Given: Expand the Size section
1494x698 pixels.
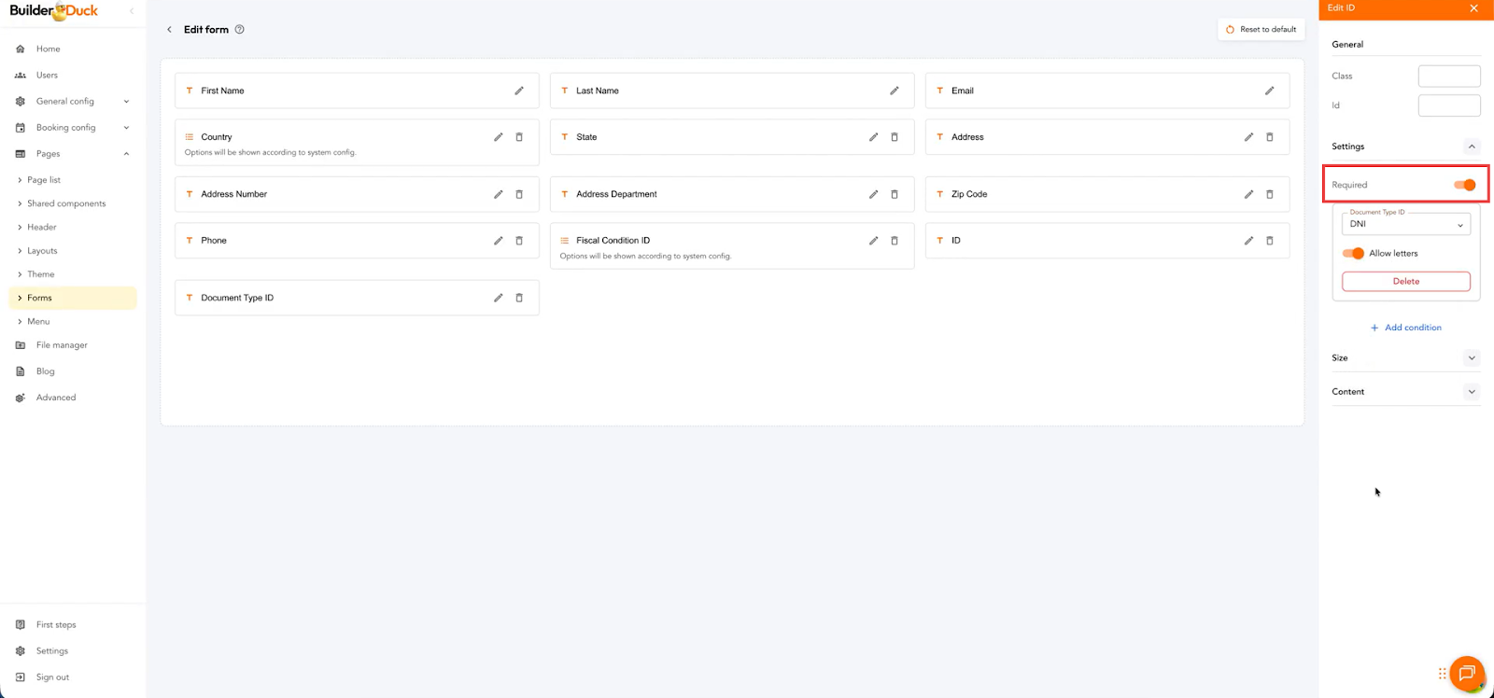Looking at the screenshot, I should [x=1472, y=358].
